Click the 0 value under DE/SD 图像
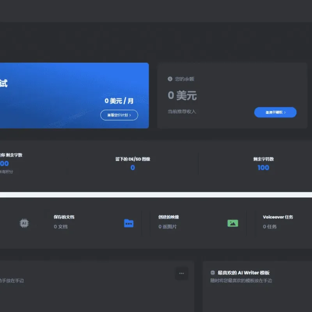This screenshot has height=312, width=312. coord(133,168)
